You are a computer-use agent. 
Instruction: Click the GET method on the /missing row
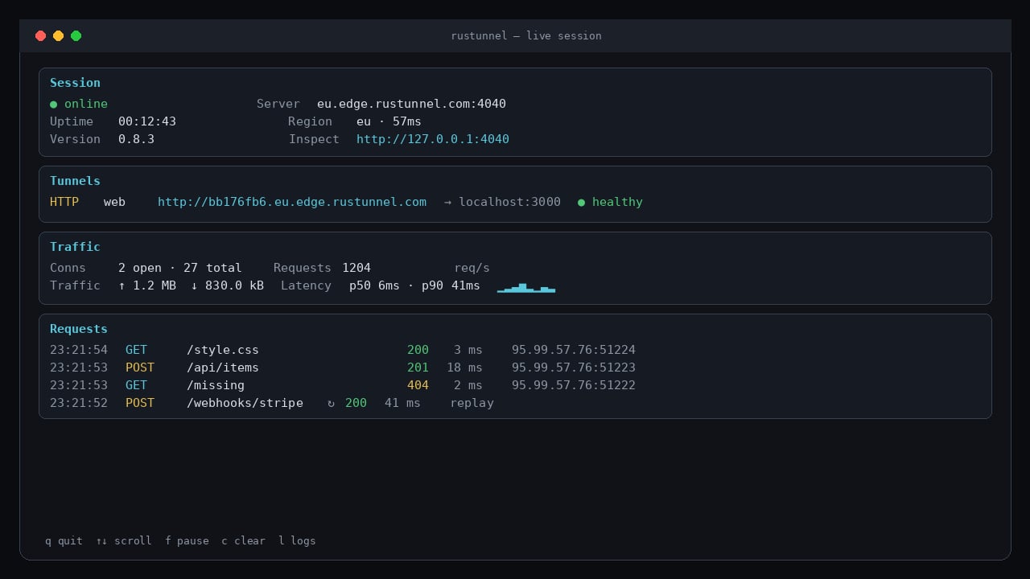(x=136, y=385)
